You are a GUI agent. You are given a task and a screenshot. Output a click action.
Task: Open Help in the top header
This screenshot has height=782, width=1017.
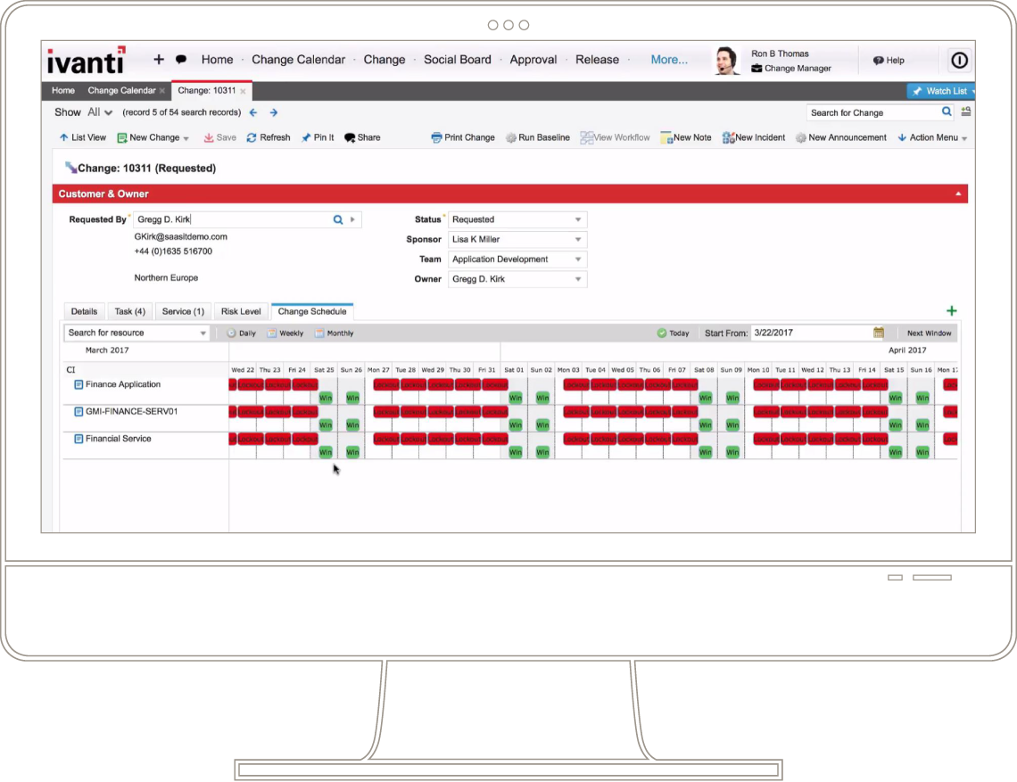pyautogui.click(x=889, y=61)
